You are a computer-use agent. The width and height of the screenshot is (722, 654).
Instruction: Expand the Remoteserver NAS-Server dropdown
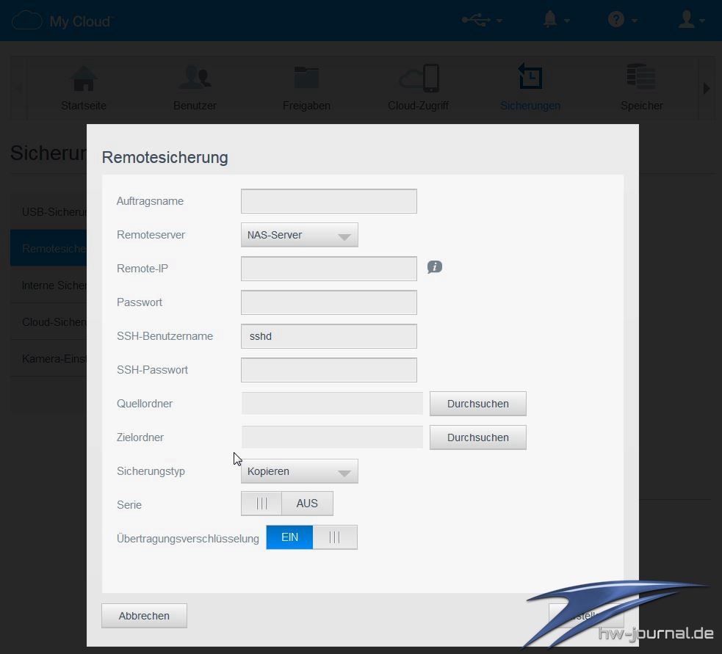(299, 235)
